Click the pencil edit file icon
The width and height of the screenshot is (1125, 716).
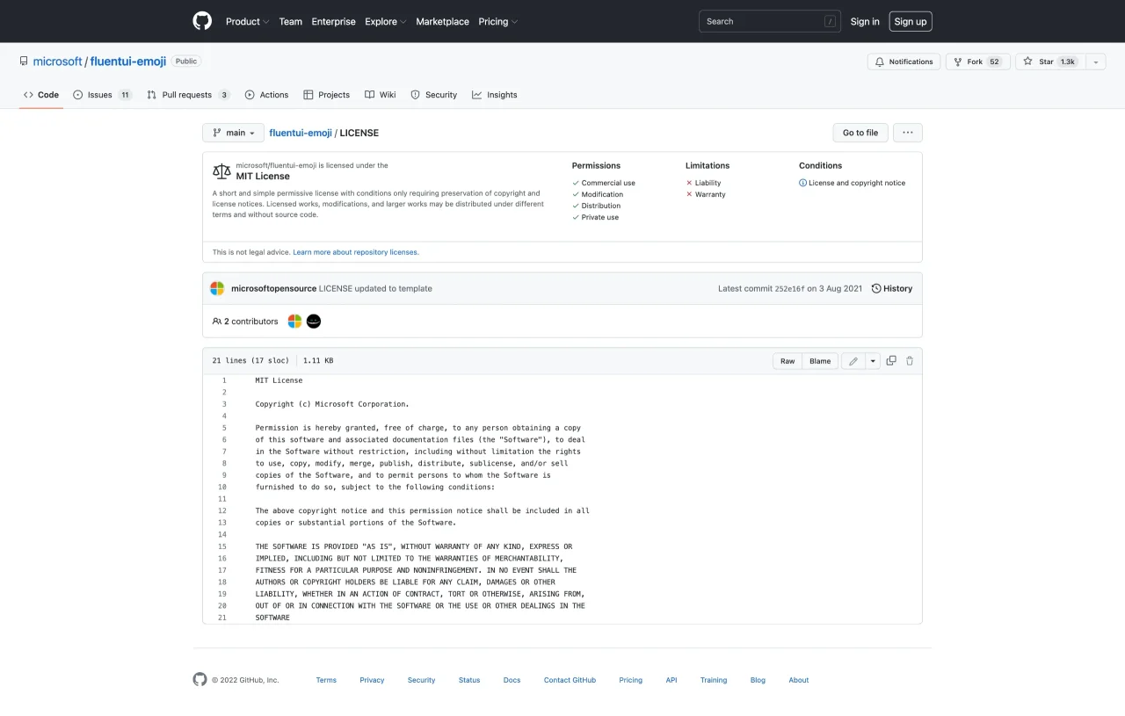[x=853, y=361]
